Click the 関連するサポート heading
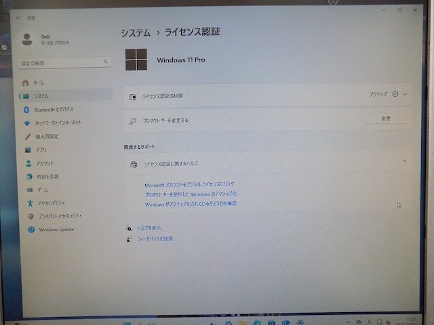 pos(139,147)
